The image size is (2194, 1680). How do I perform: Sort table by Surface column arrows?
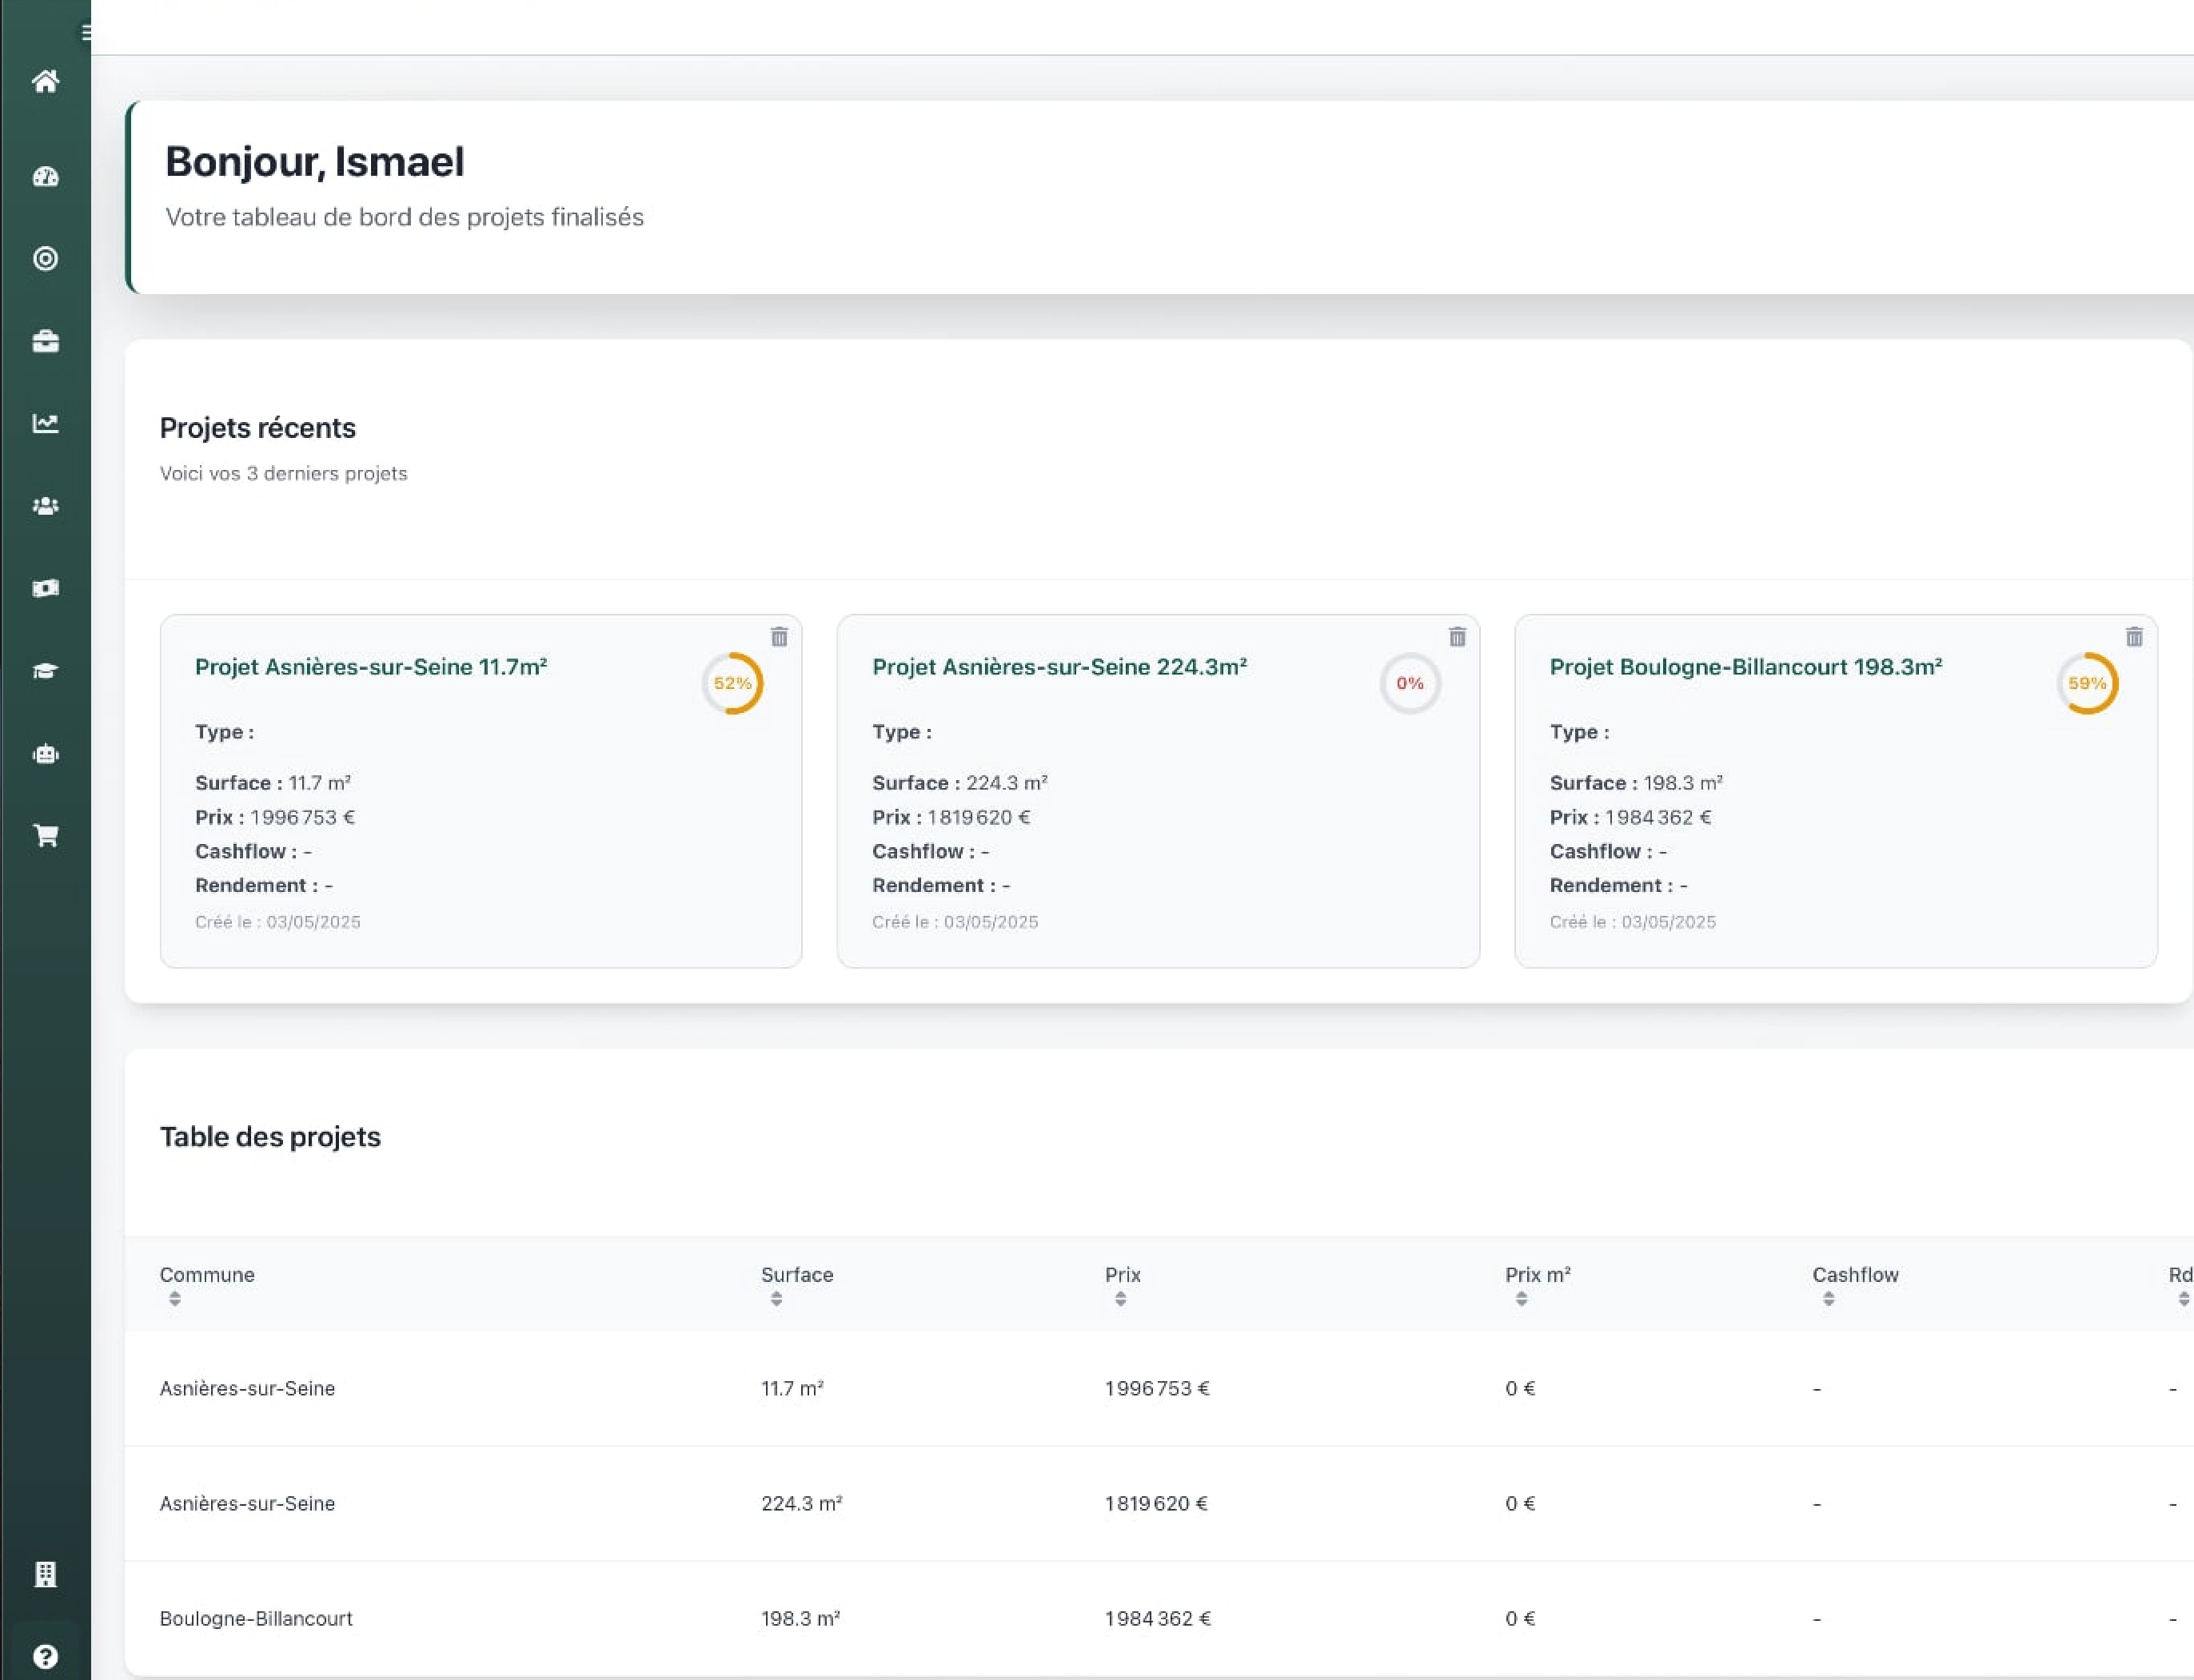(776, 1299)
